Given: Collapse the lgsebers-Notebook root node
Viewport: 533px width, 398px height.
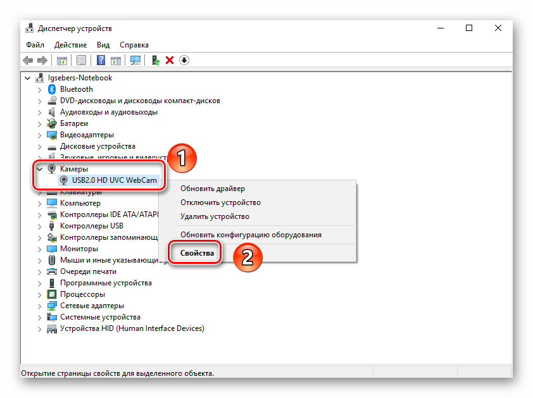Looking at the screenshot, I should (28, 78).
